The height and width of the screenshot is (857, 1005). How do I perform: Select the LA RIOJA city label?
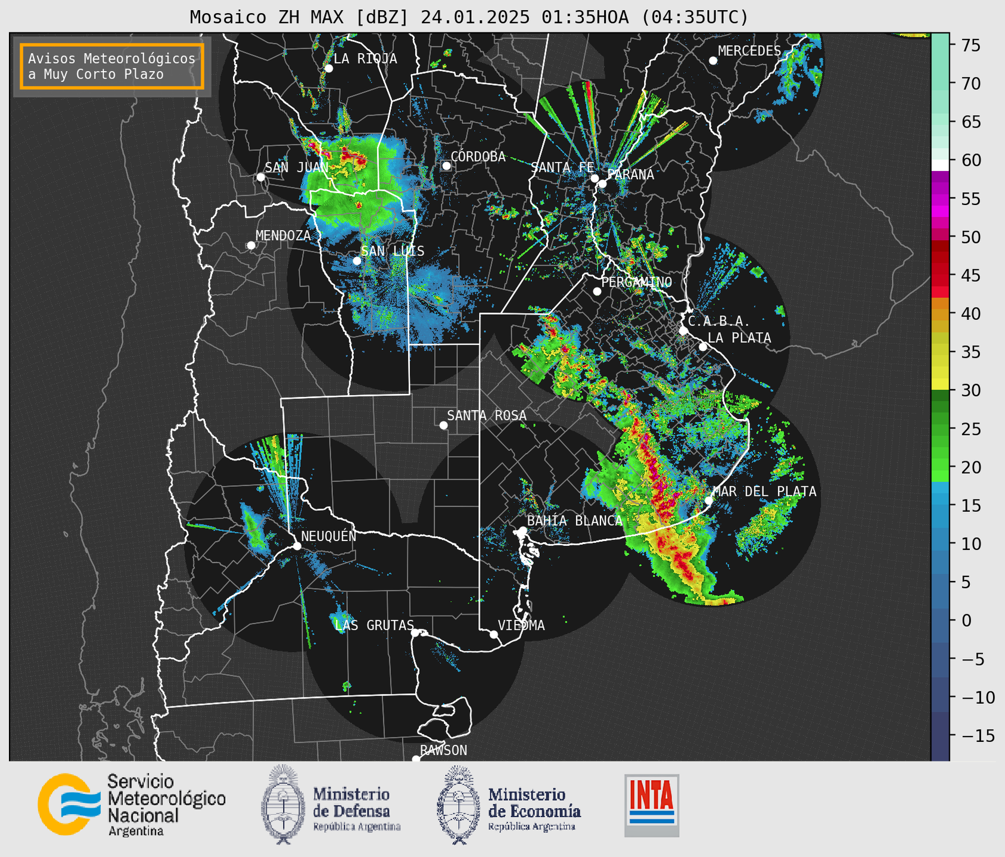tap(365, 58)
